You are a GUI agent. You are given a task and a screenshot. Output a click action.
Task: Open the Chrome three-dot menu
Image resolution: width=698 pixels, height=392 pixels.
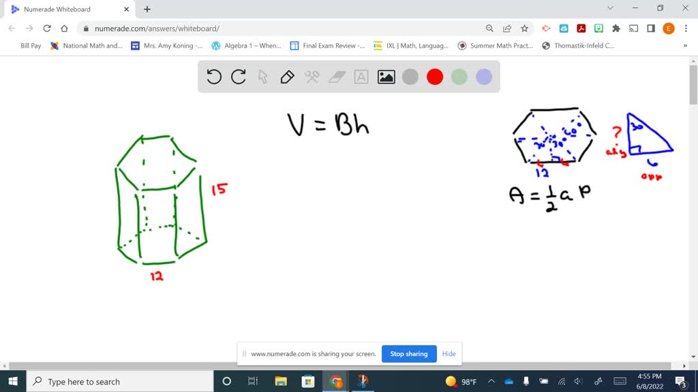pyautogui.click(x=684, y=28)
